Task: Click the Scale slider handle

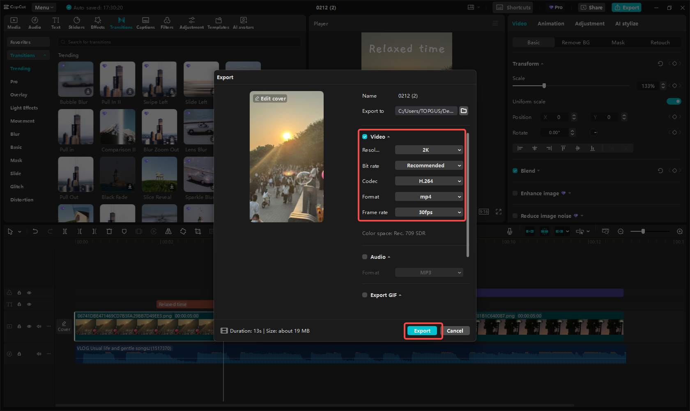Action: [544, 86]
